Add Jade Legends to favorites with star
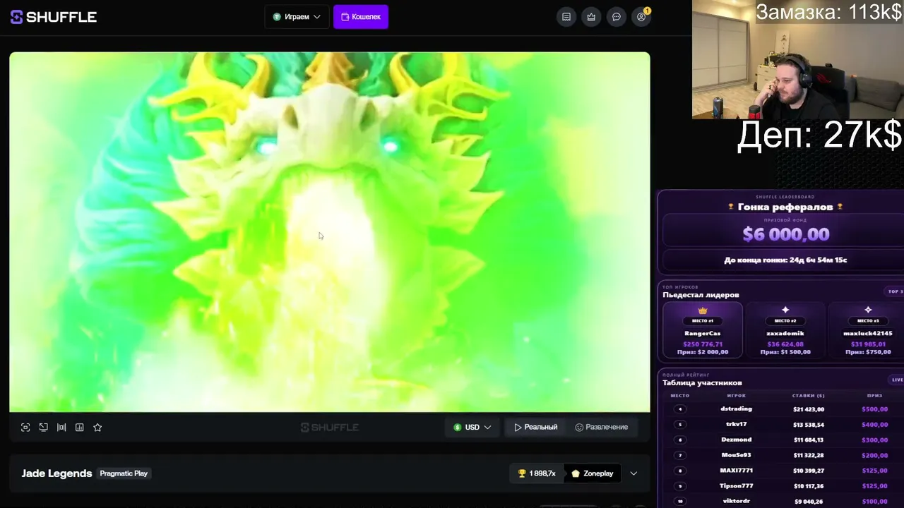Viewport: 904px width, 508px height. (x=97, y=427)
